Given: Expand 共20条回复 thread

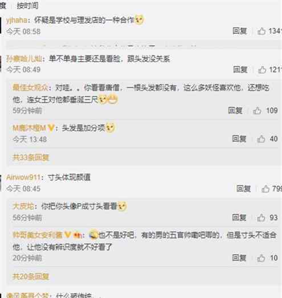Looking at the screenshot, I should [x=31, y=276].
